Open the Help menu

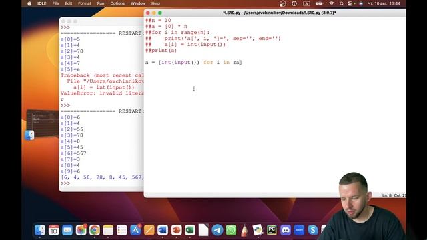pyautogui.click(x=155, y=3)
